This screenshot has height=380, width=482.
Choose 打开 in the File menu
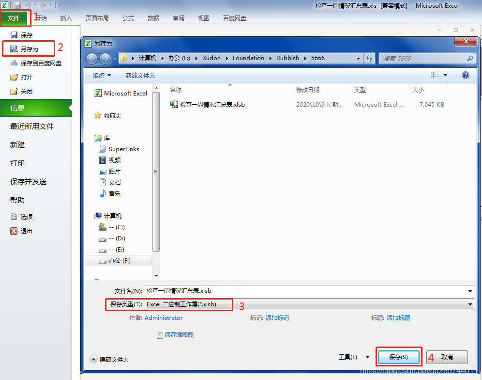21,77
